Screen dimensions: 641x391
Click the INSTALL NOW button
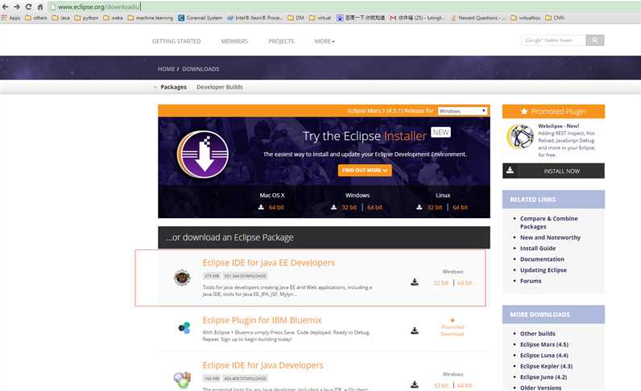tap(553, 171)
